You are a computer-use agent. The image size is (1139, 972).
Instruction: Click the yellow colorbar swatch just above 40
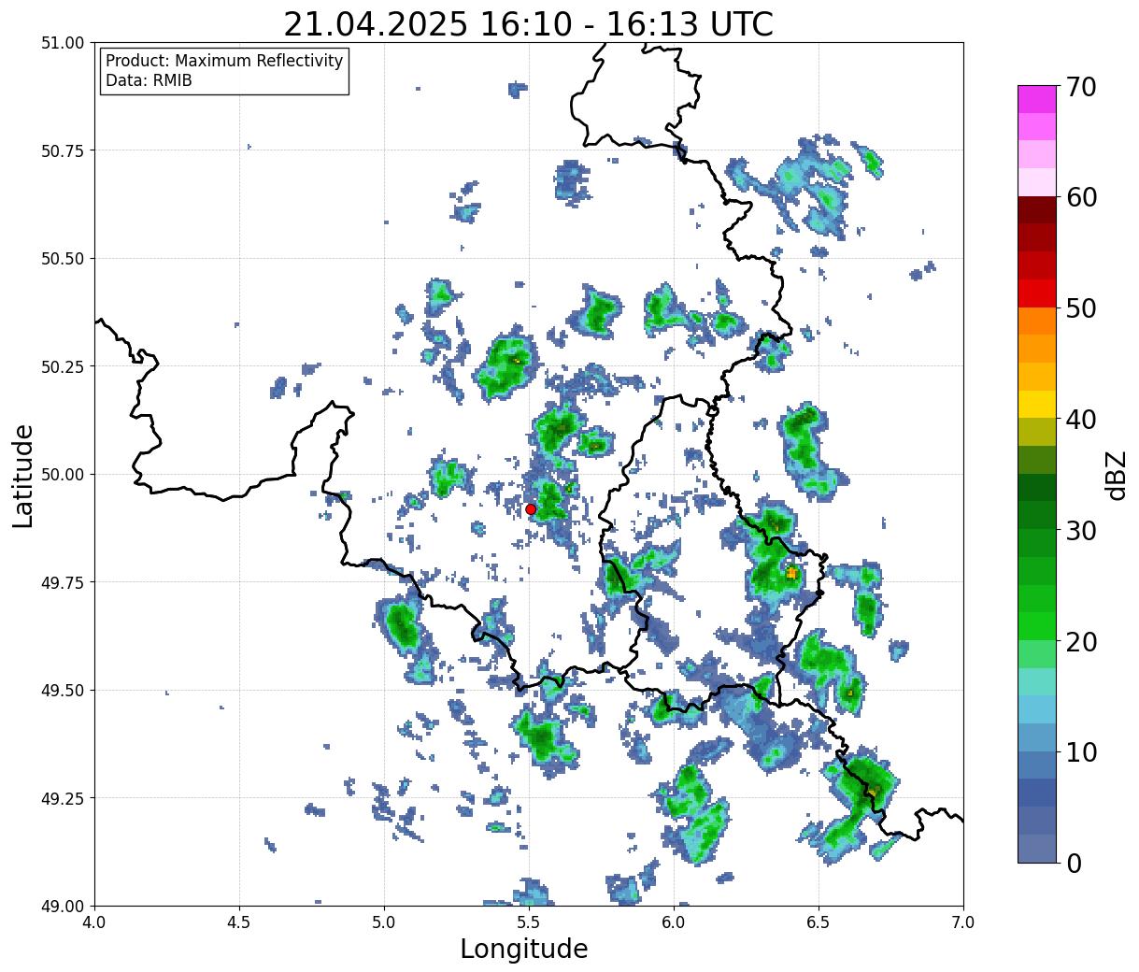tap(1037, 404)
